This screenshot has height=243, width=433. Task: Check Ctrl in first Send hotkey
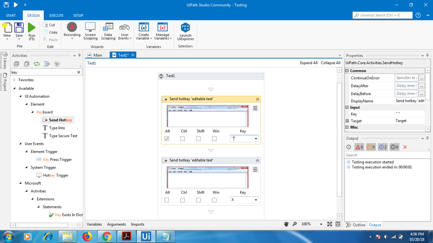(x=183, y=139)
